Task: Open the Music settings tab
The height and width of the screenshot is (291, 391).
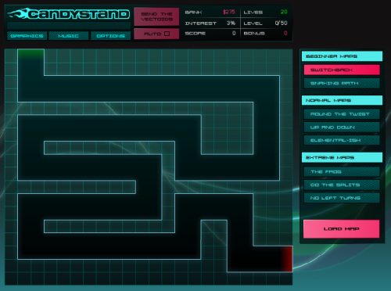Action: [x=69, y=36]
